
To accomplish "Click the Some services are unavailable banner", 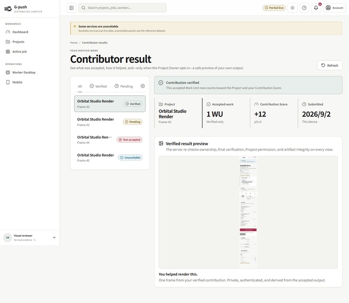I will pyautogui.click(x=206, y=29).
